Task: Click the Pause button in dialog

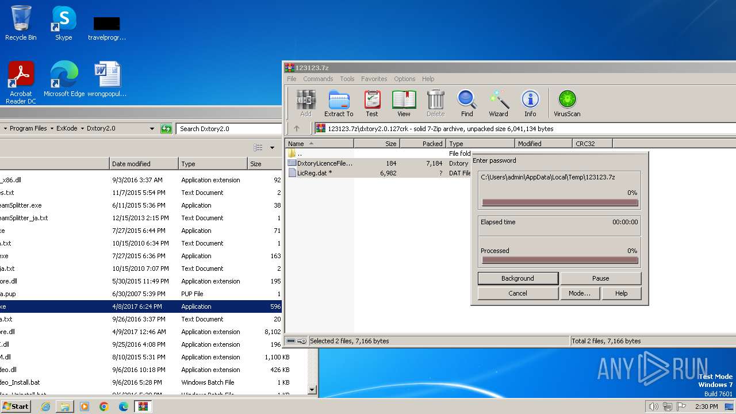Action: click(600, 278)
